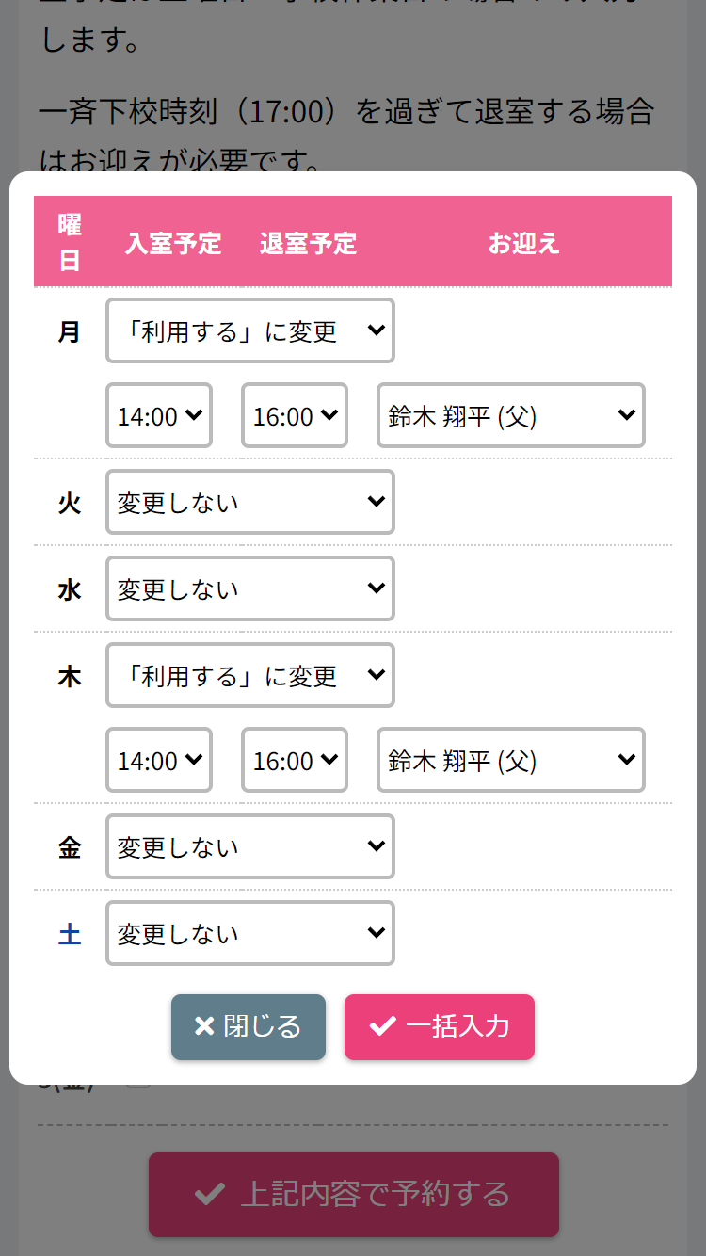Open Tuesday 変更しない dropdown
This screenshot has width=706, height=1256.
point(250,502)
